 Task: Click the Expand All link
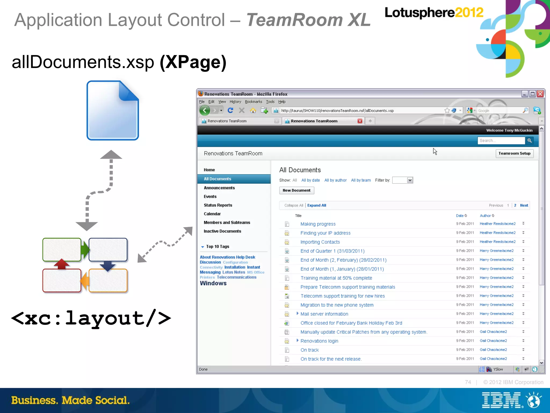click(x=317, y=205)
